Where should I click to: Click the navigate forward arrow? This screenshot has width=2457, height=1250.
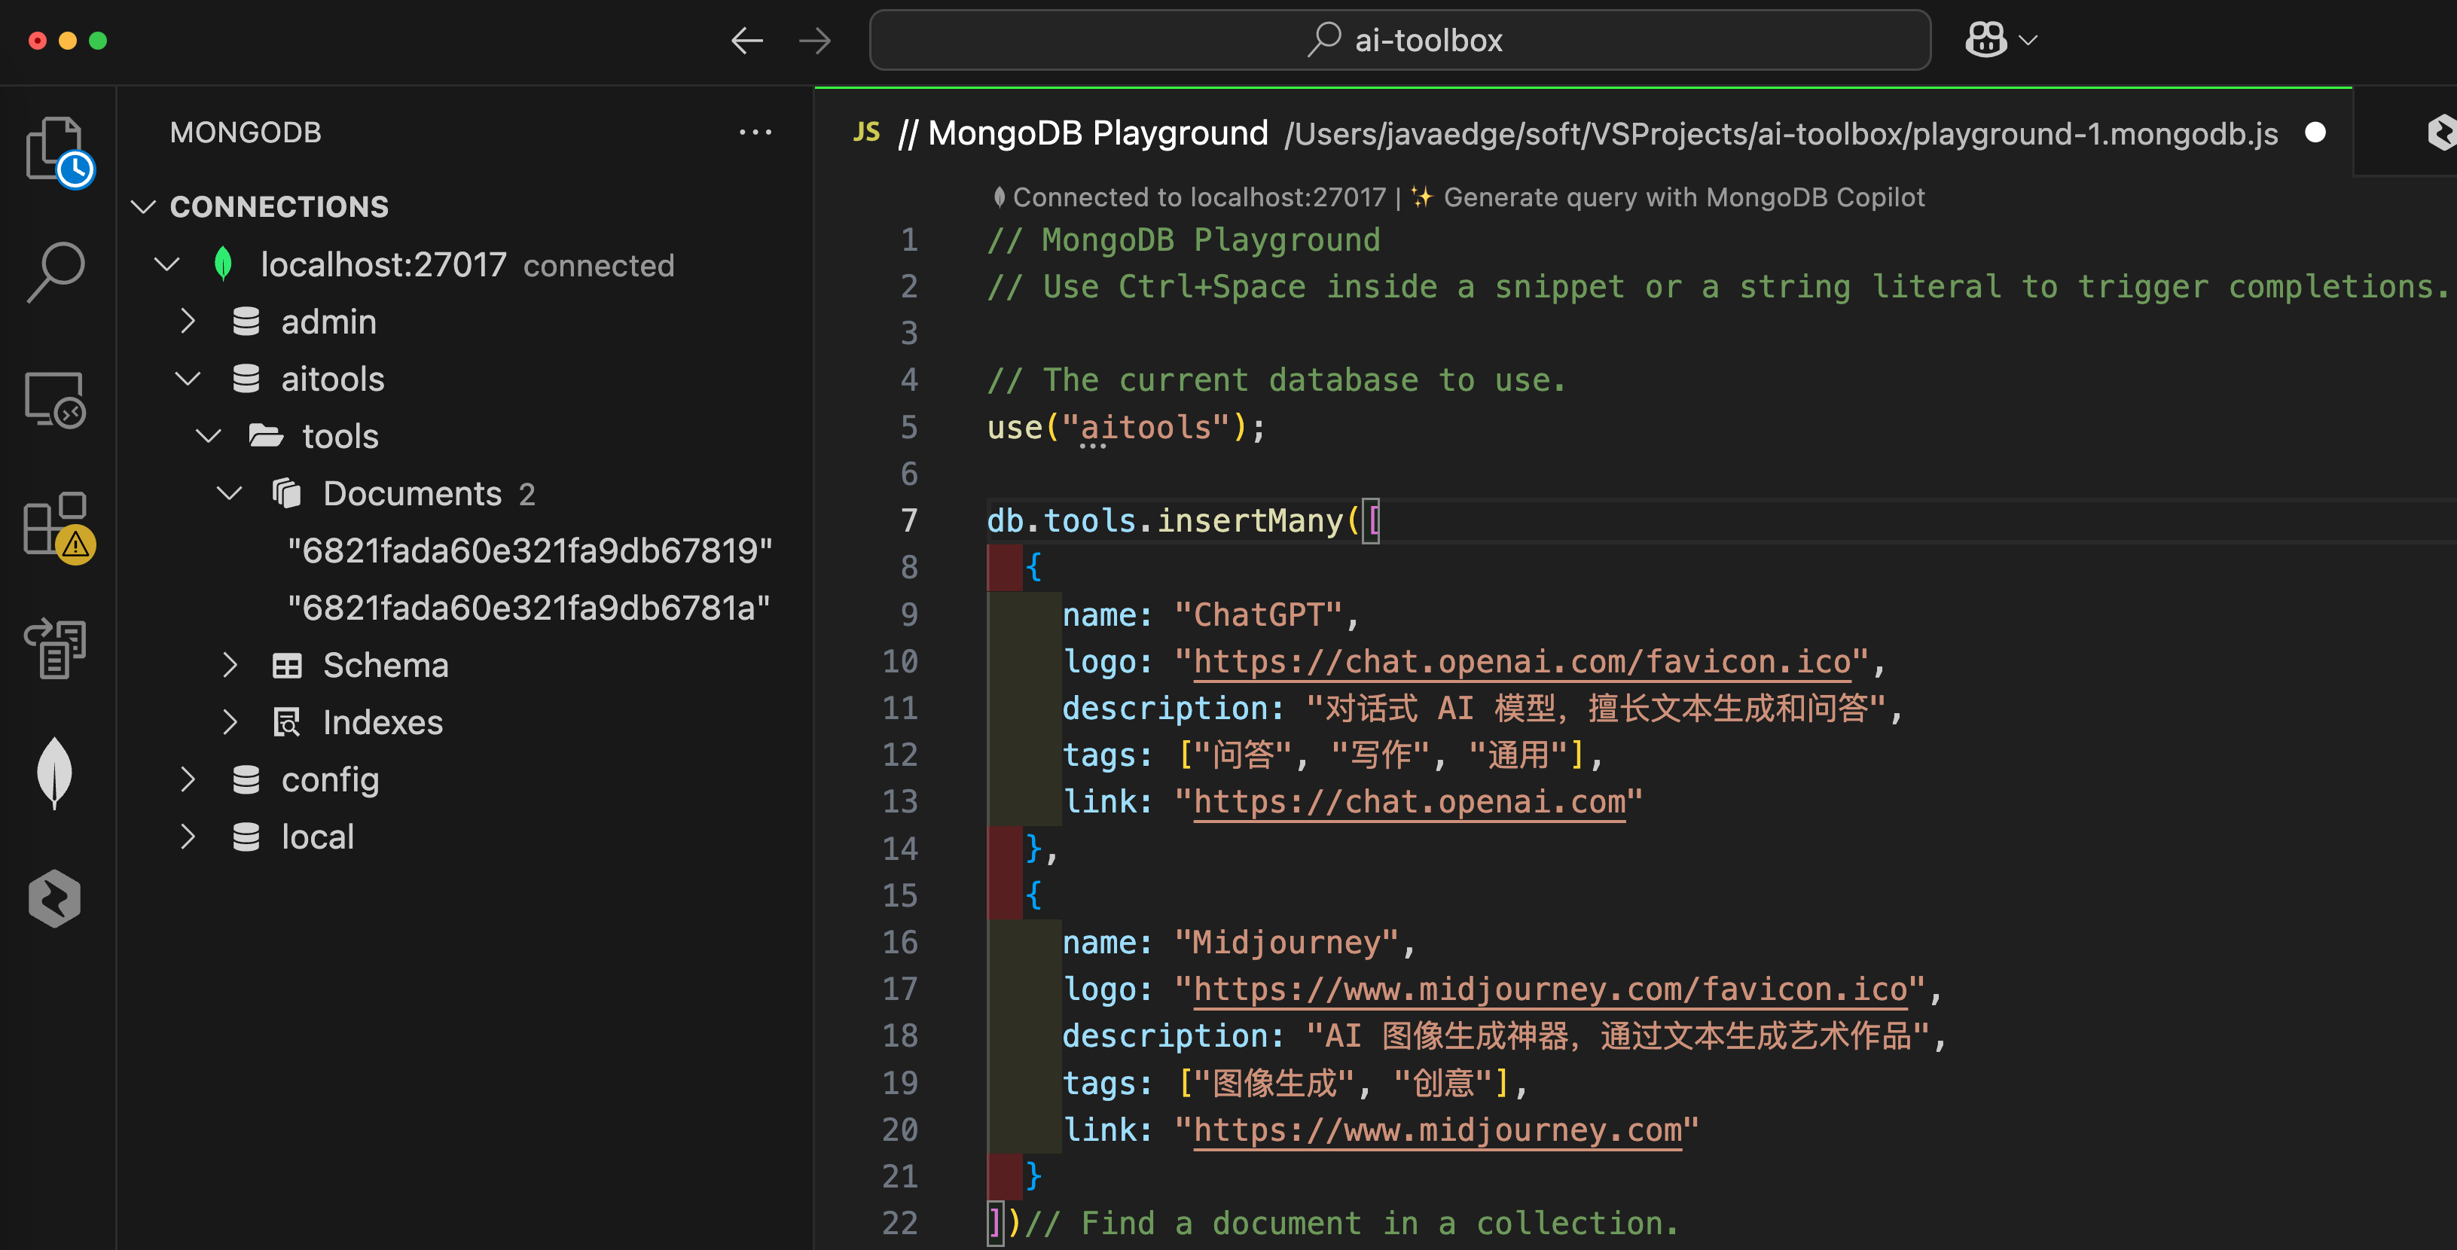[x=814, y=40]
